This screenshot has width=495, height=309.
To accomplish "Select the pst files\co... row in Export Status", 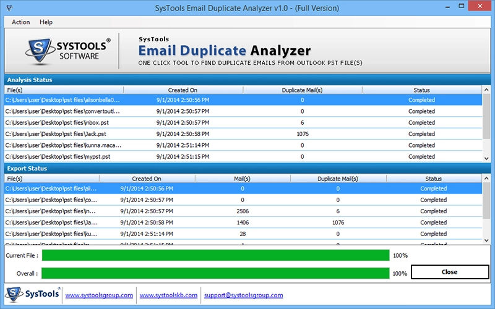I will point(243,200).
